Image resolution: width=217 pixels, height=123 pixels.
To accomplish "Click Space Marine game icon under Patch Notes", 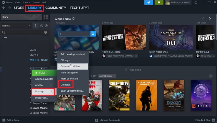I will [x=151, y=56].
